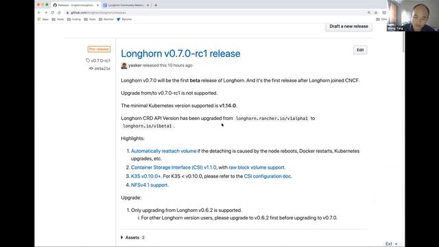Open the Coding bookmarks folder
The width and height of the screenshot is (439, 247).
click(x=73, y=19)
